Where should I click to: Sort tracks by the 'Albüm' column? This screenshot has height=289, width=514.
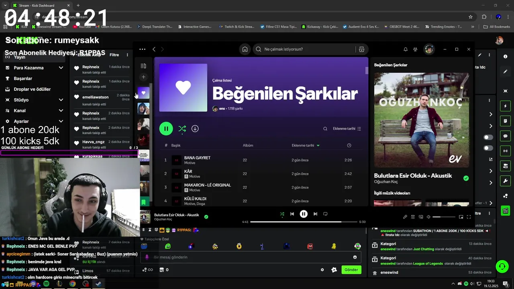[x=248, y=145]
